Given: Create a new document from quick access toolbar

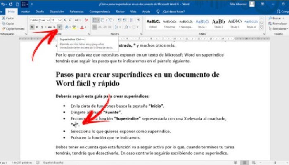Looking at the screenshot, I should 17,4.
